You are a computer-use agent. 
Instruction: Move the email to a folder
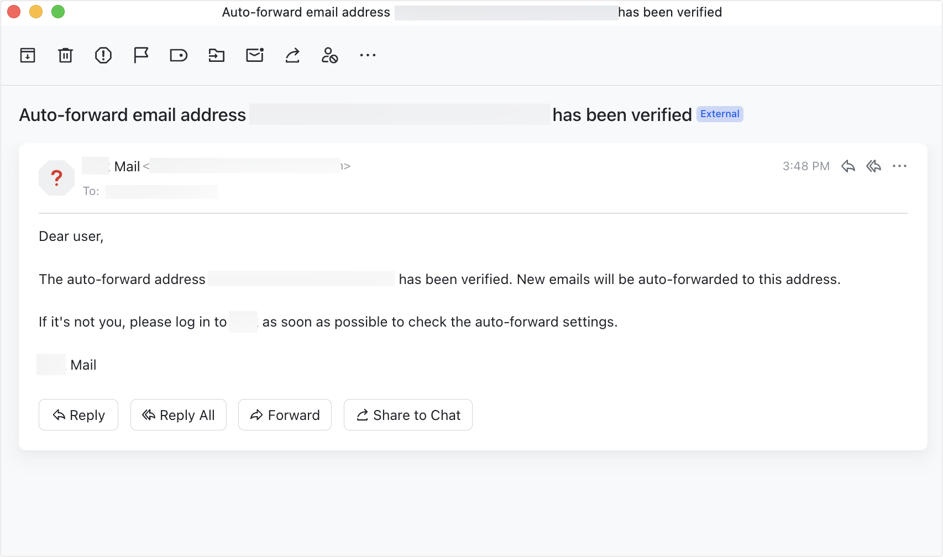216,55
